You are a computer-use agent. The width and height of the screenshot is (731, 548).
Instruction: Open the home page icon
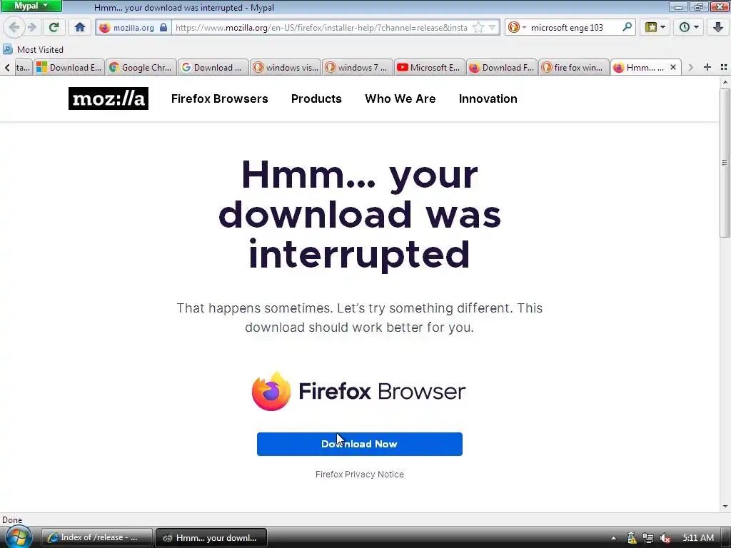tap(80, 27)
